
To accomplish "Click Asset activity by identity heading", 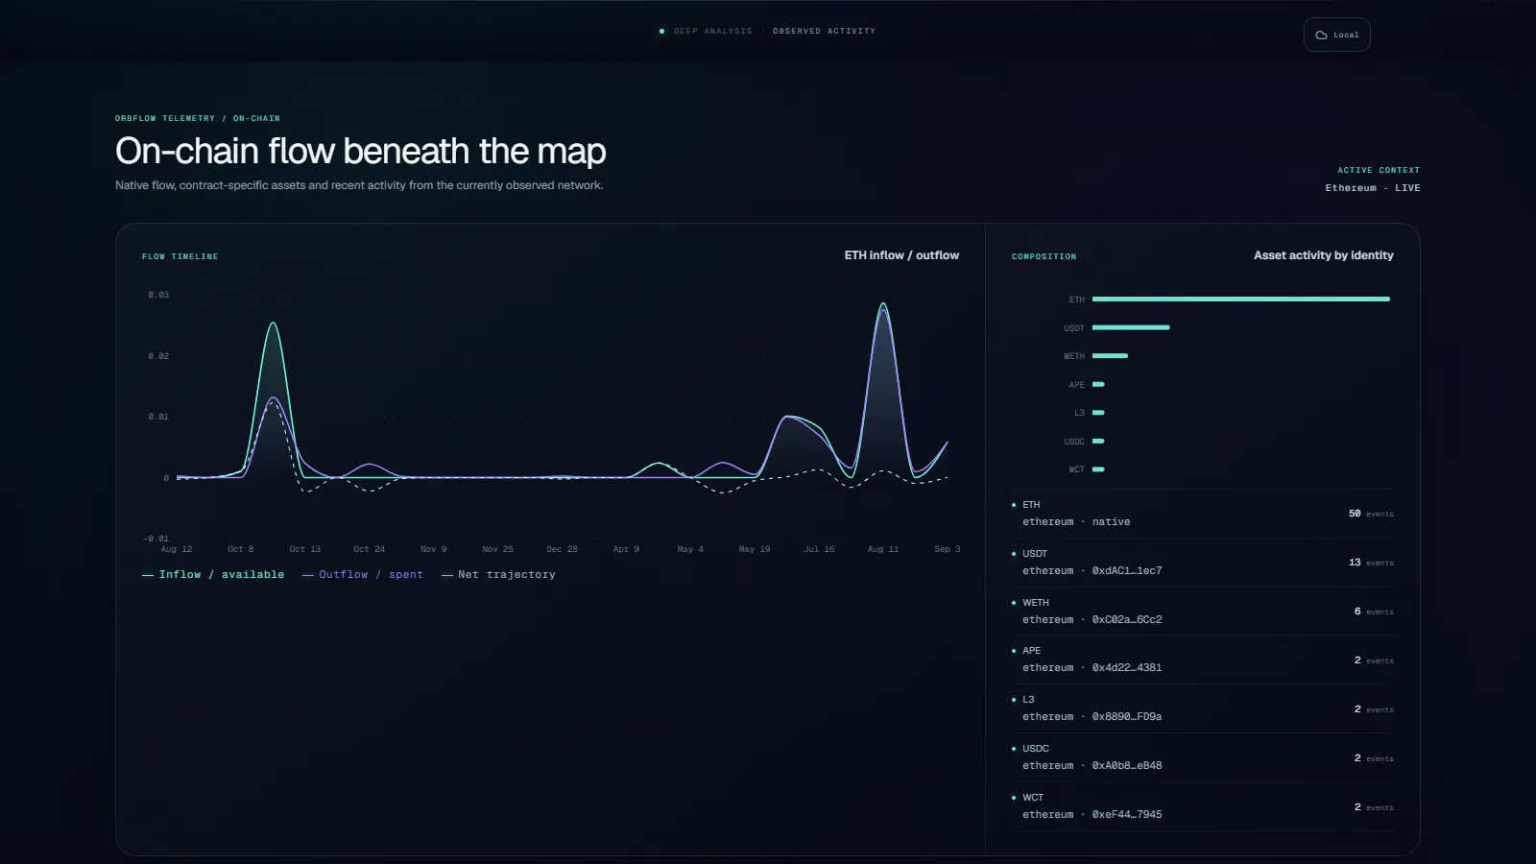I will 1323,255.
